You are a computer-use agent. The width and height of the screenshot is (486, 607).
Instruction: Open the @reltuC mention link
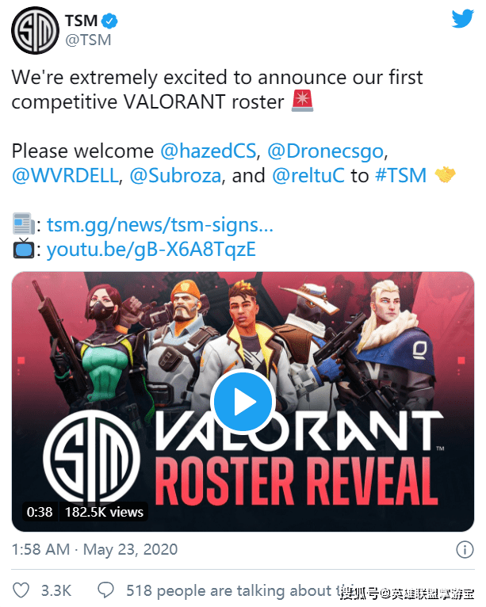tap(308, 176)
